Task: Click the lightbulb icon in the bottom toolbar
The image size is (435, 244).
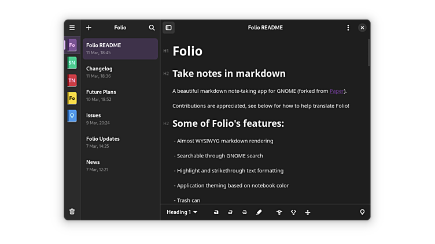Action: click(x=362, y=212)
